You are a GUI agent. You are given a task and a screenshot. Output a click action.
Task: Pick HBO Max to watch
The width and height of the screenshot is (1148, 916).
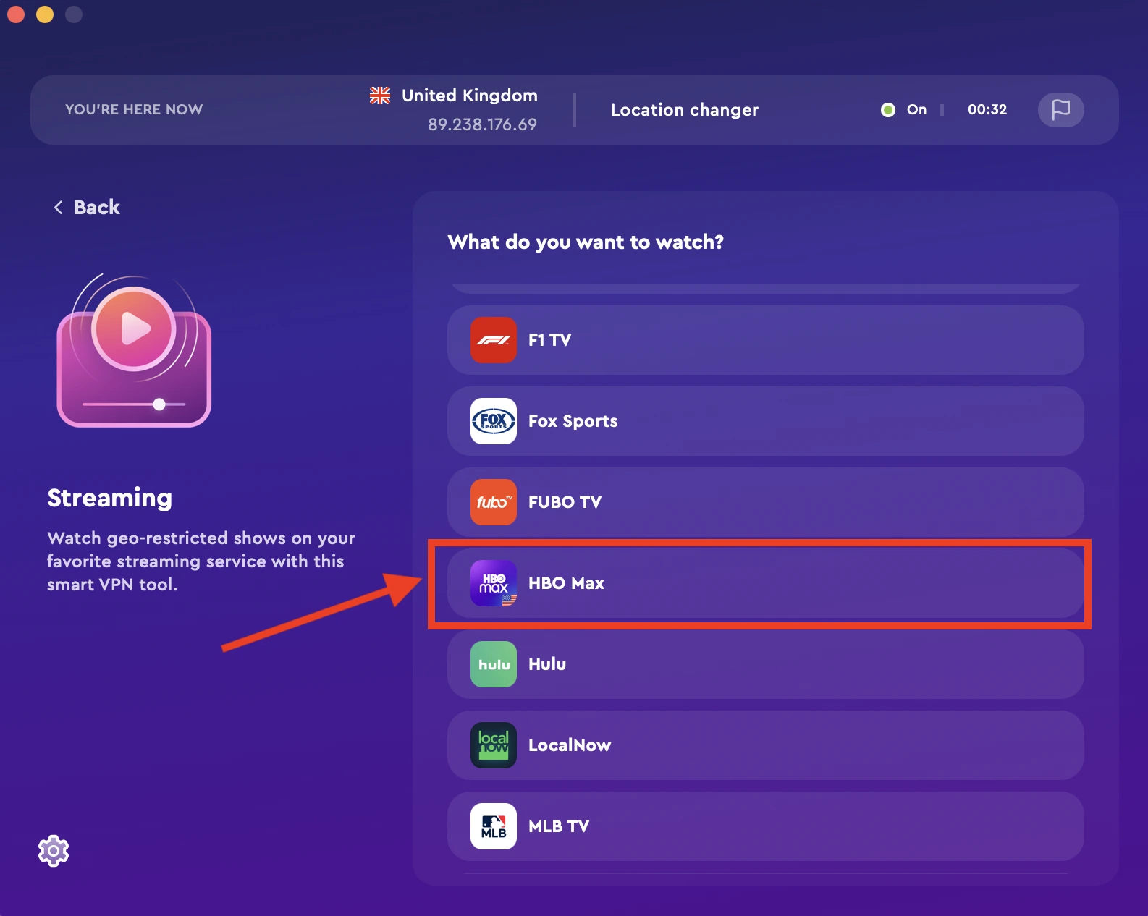click(766, 583)
